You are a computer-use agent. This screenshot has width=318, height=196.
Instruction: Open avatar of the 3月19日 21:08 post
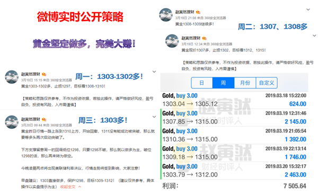click(166, 15)
